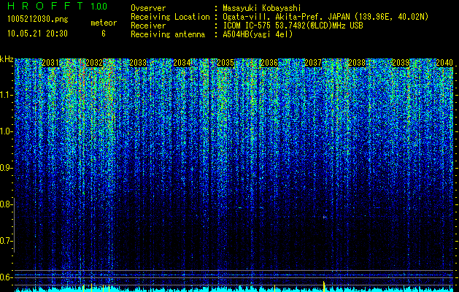This screenshot has height=292, width=459.
Task: Click the A504HB(yagi 4el) antenna text
Action: coord(258,34)
